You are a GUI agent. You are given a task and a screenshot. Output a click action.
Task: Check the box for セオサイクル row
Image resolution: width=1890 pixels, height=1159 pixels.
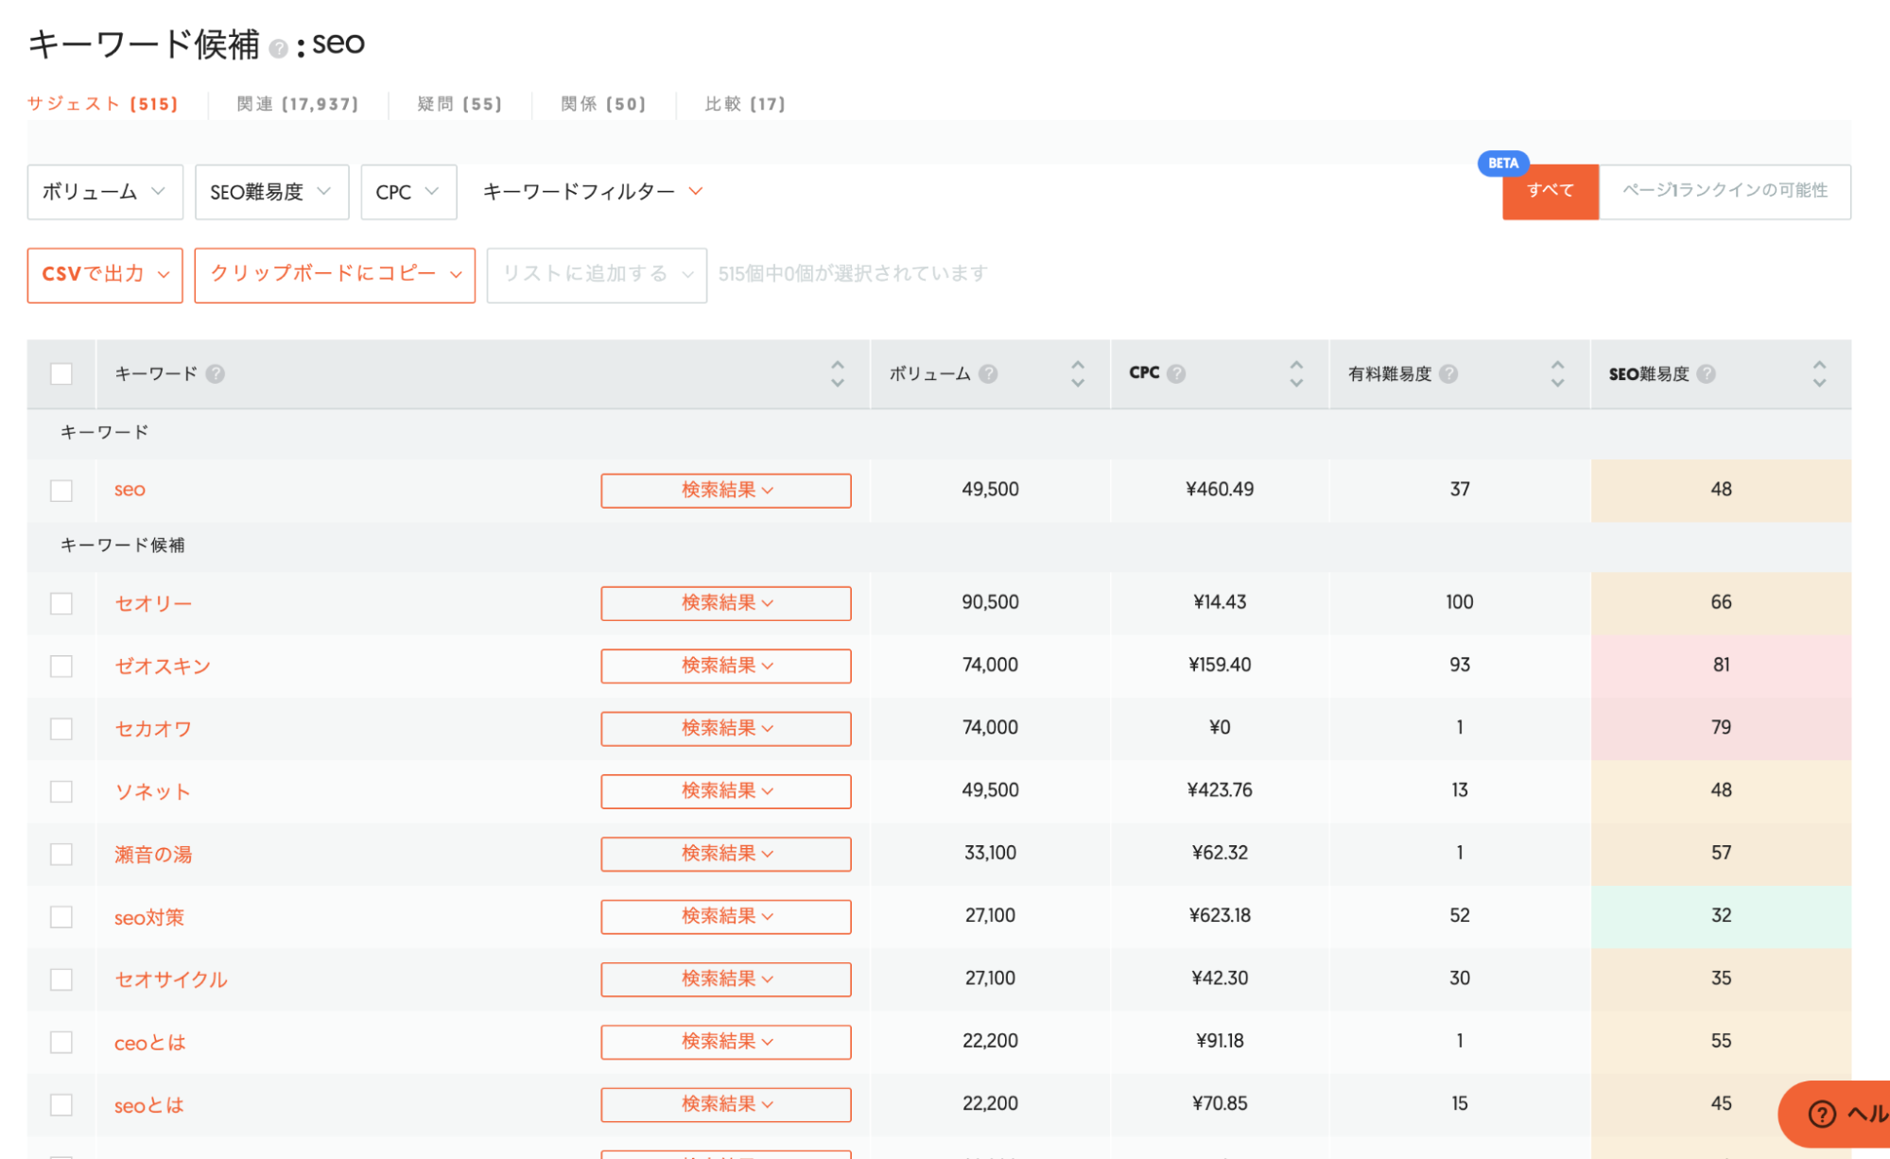(x=61, y=978)
